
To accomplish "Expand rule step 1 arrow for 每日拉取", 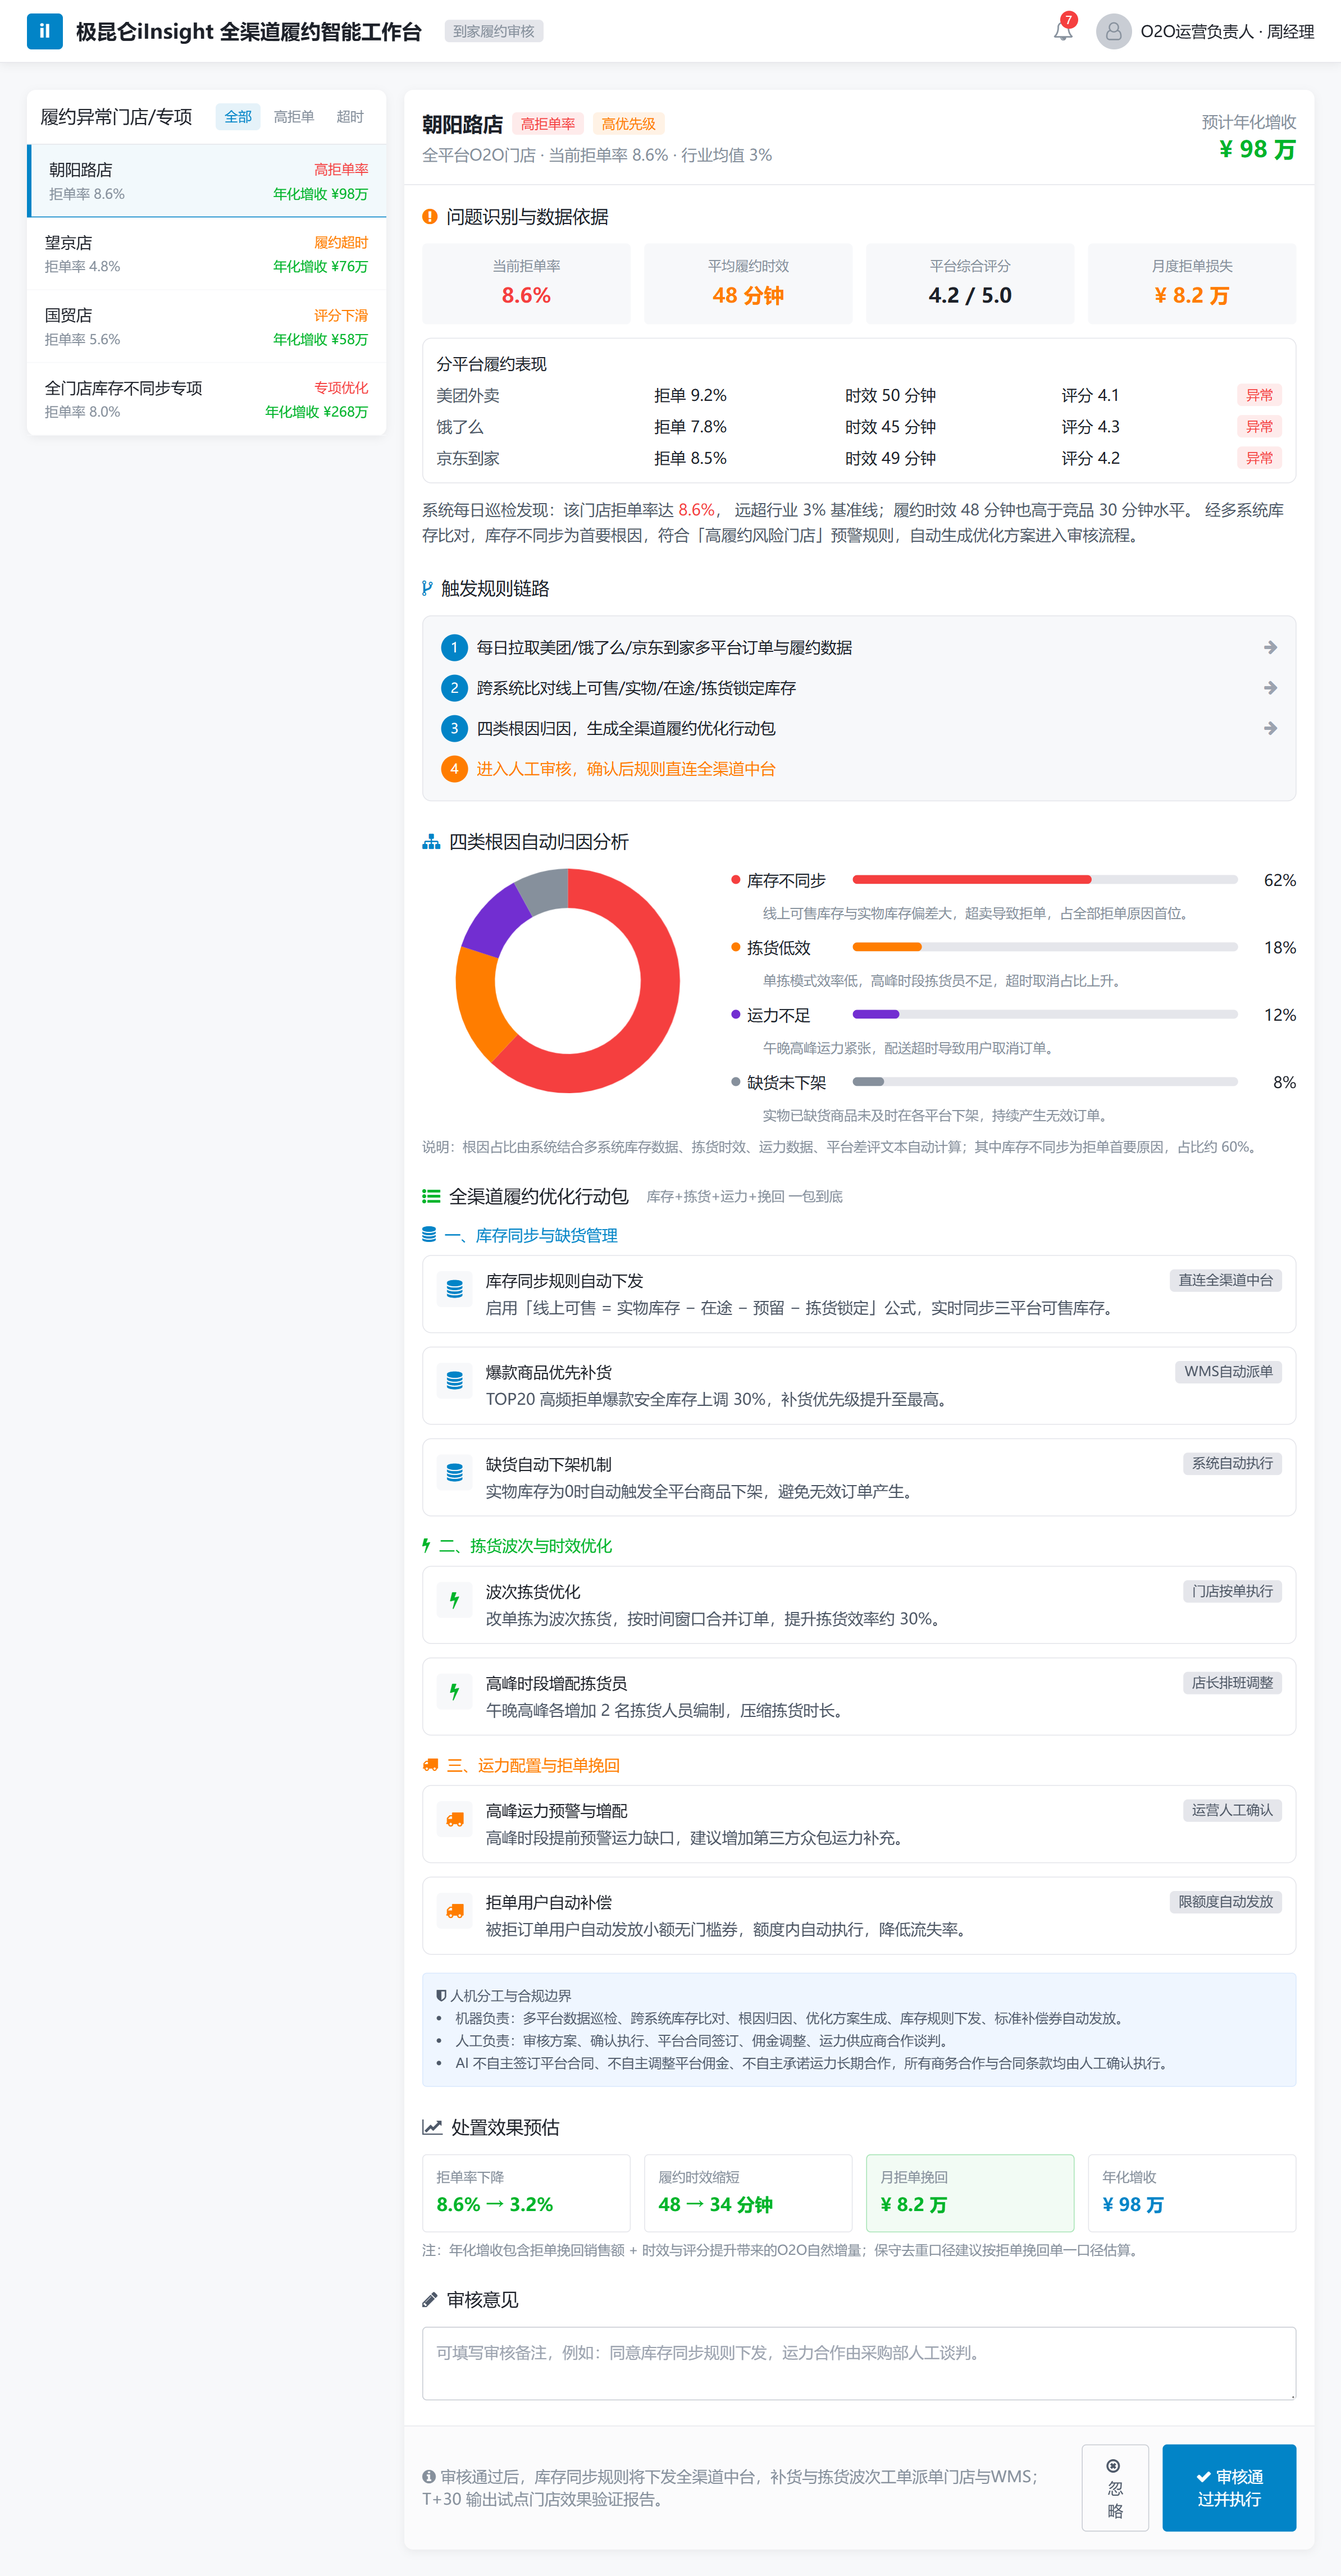I will tap(1270, 647).
